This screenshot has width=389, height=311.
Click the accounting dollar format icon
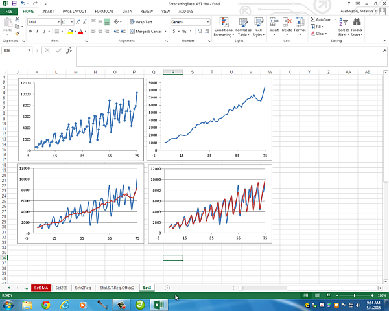(x=174, y=31)
